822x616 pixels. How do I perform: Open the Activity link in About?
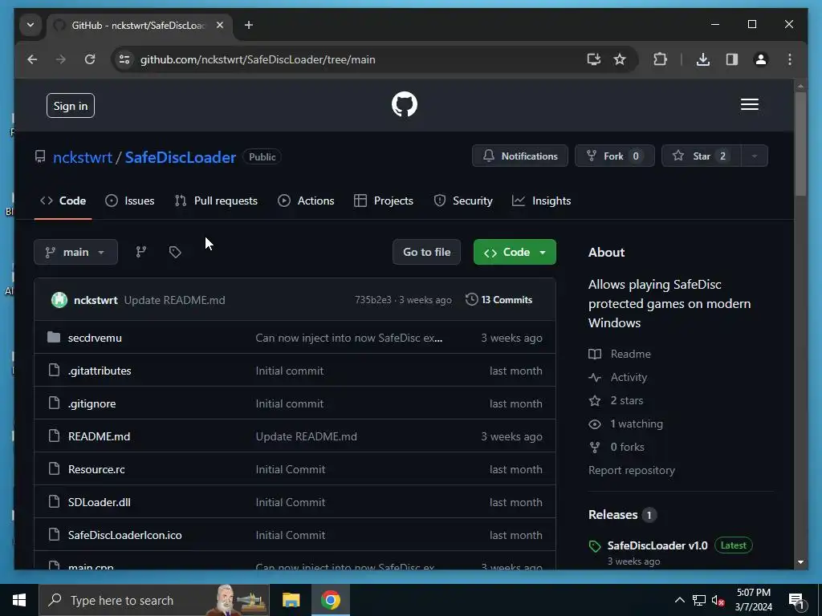617,377
